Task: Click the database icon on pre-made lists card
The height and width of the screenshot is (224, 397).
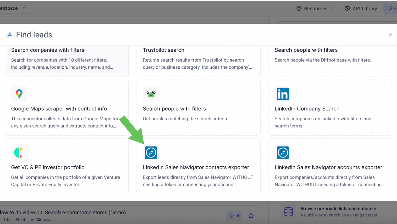Action: click(289, 212)
